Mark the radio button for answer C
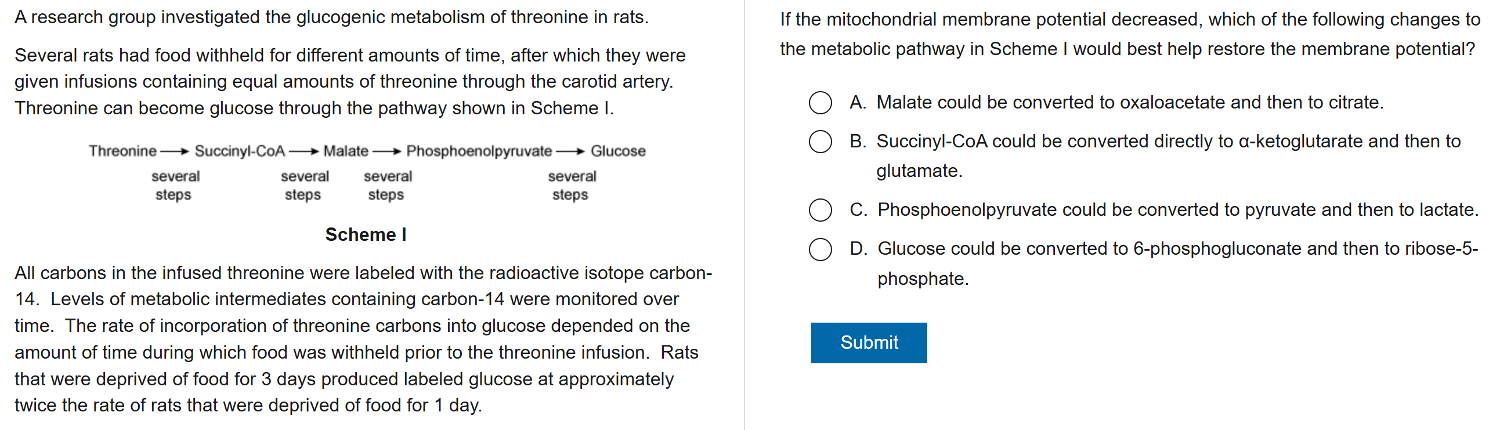 click(820, 209)
